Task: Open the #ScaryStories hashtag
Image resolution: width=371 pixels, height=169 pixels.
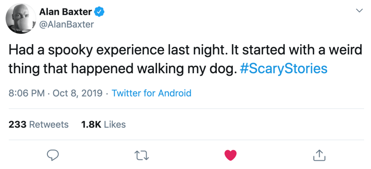Action: click(x=284, y=69)
